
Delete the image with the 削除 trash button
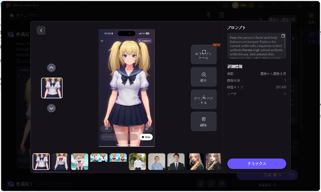204,121
